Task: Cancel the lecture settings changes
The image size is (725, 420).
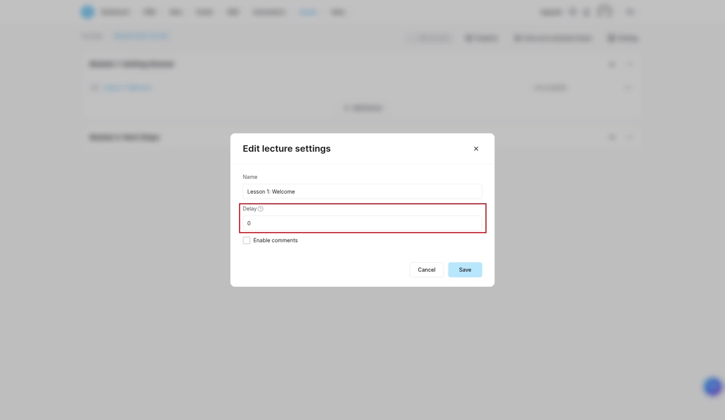Action: [x=427, y=270]
